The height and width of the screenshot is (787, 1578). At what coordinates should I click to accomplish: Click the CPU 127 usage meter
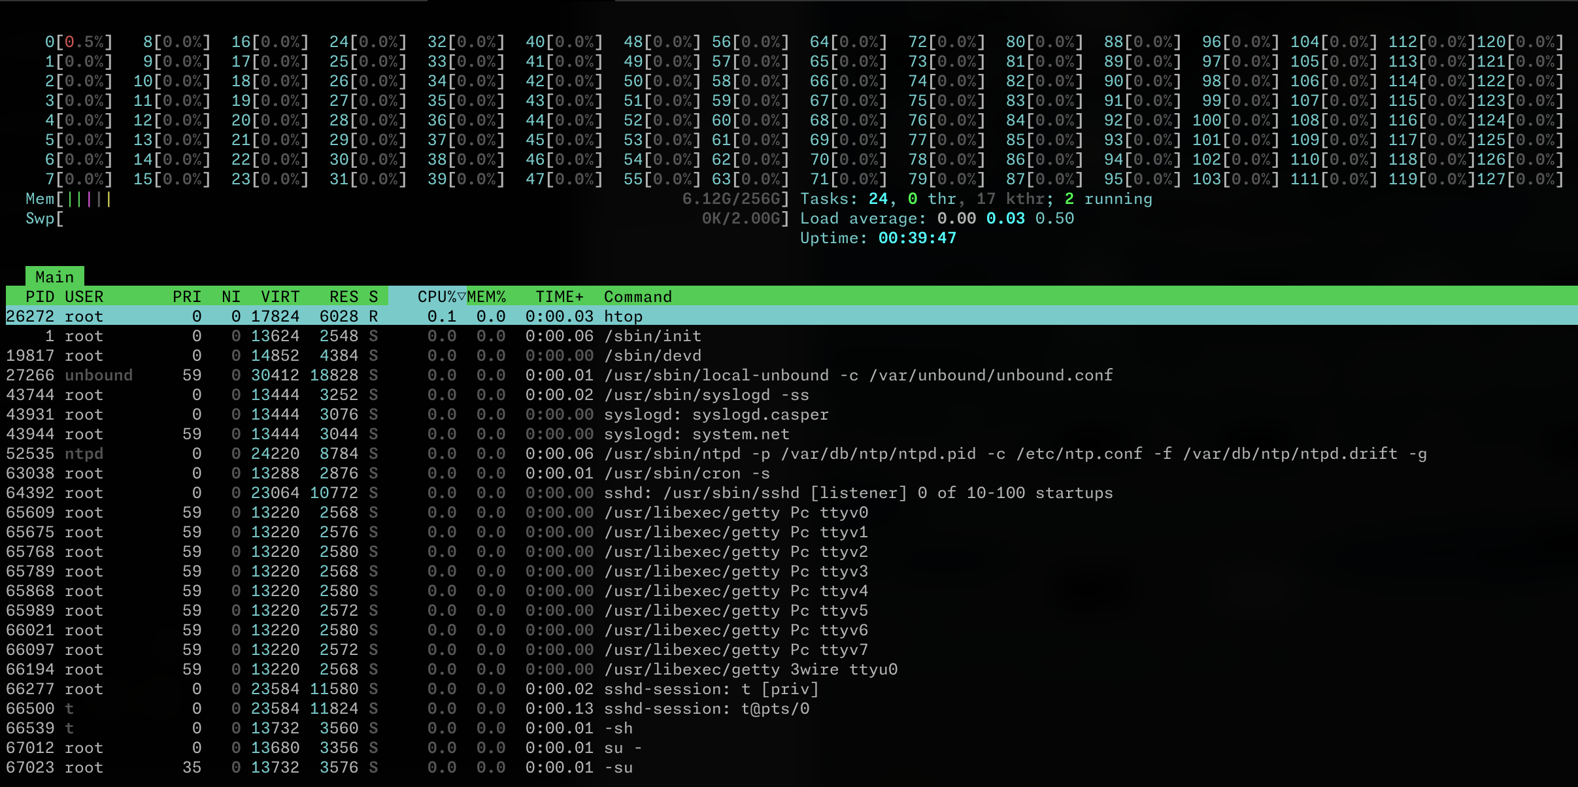pyautogui.click(x=1520, y=179)
